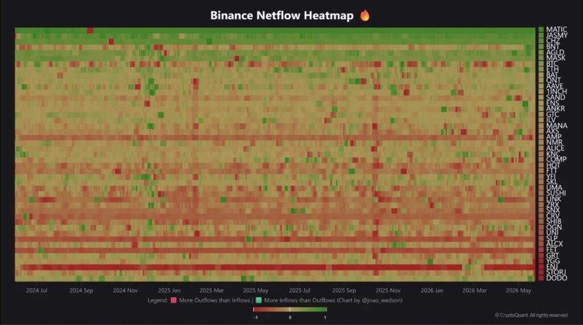583x325 pixels.
Task: Click the ALCX row label
Action: [555, 244]
